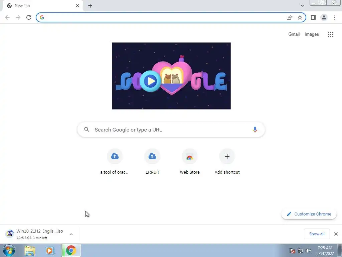Play the Google Doodle animation

point(151,81)
